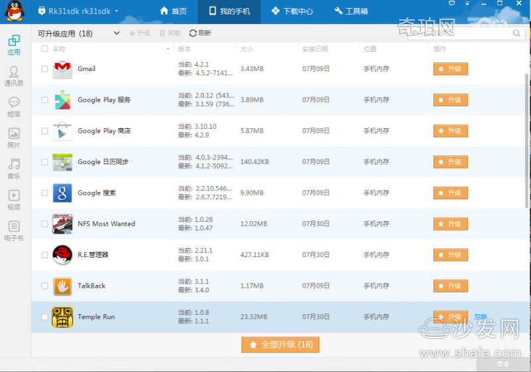Upgrade Google 日历同步 with its 升级 button
The image size is (531, 372).
(x=451, y=162)
